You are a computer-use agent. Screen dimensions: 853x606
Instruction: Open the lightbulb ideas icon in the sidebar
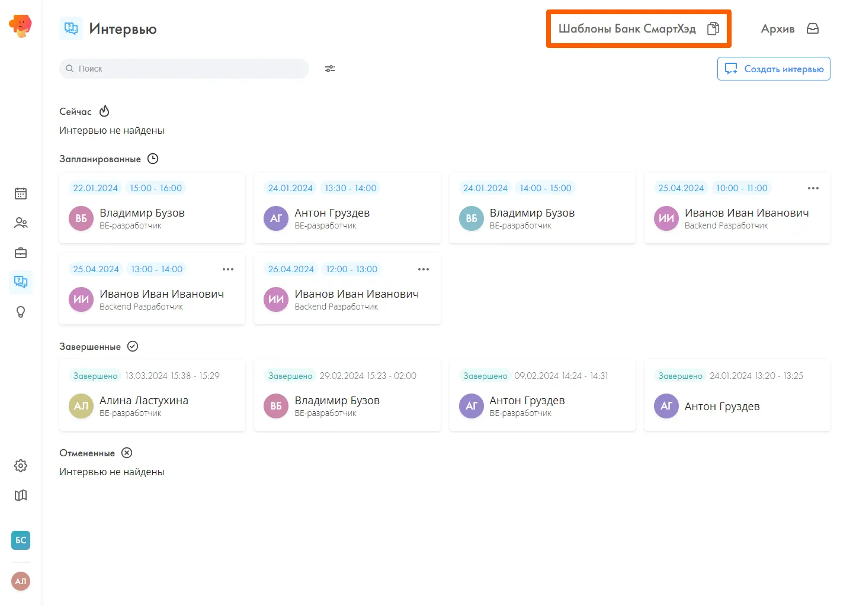pos(21,312)
